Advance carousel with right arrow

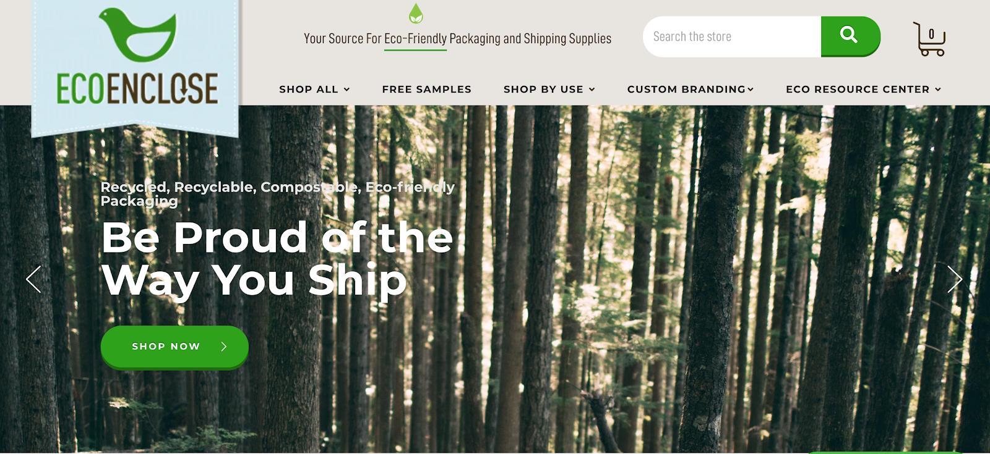(955, 279)
